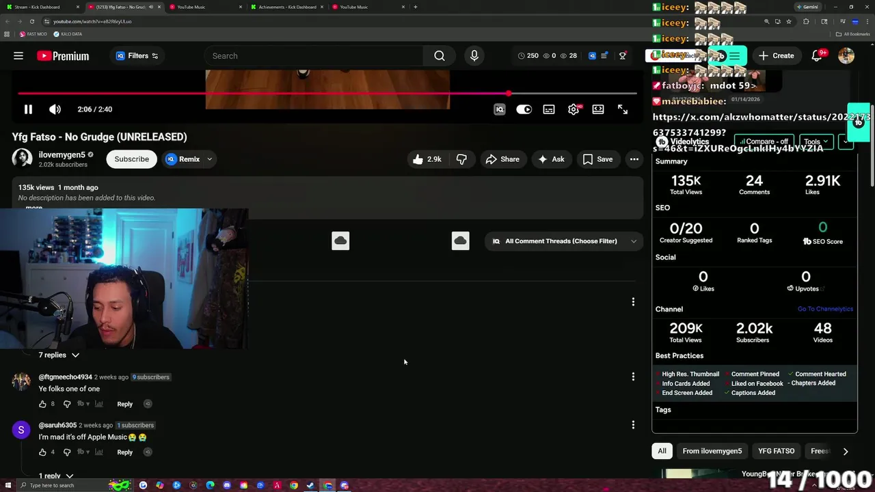Save video to playlist
The height and width of the screenshot is (492, 875).
coord(597,159)
